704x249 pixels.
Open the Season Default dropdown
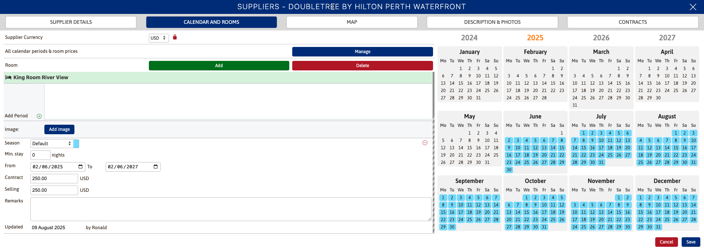[x=52, y=144]
